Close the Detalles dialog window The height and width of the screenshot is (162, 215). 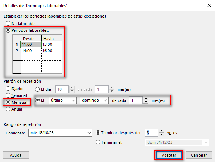tap(209, 5)
